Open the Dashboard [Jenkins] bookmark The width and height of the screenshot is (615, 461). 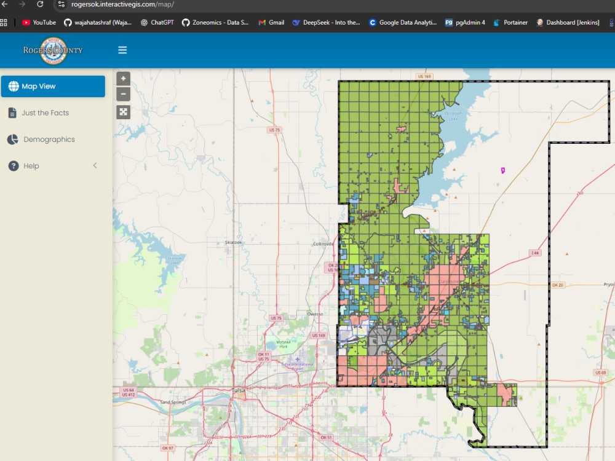pos(568,22)
